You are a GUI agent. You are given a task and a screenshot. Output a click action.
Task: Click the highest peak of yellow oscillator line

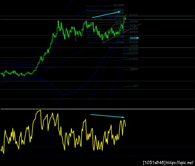point(40,110)
